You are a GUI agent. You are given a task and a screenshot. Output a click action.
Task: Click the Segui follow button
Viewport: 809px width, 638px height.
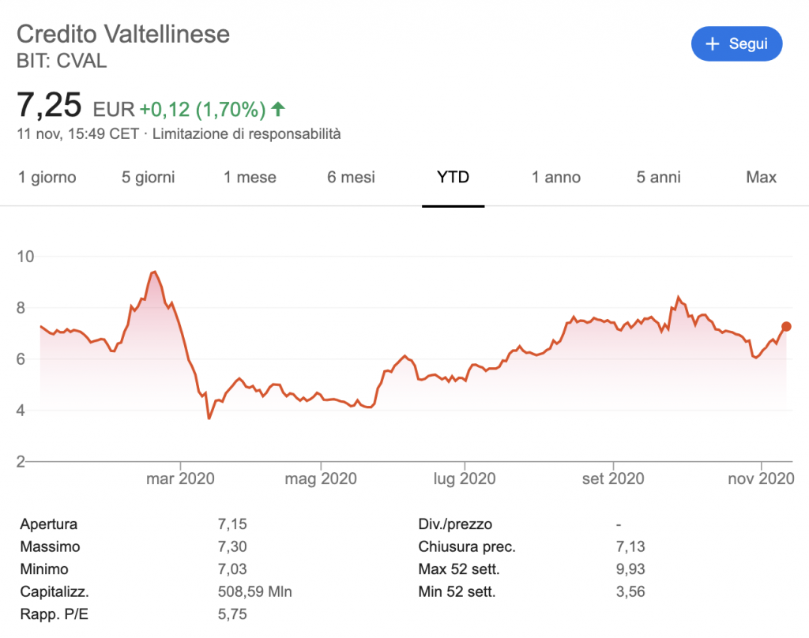click(x=736, y=44)
